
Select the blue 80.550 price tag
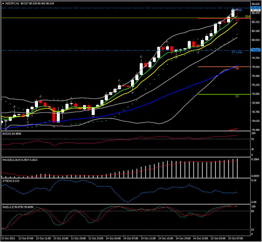coord(256,8)
